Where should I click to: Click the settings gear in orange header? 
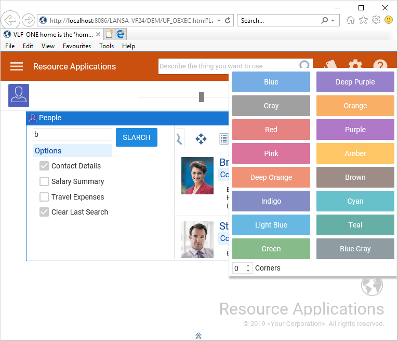[355, 65]
